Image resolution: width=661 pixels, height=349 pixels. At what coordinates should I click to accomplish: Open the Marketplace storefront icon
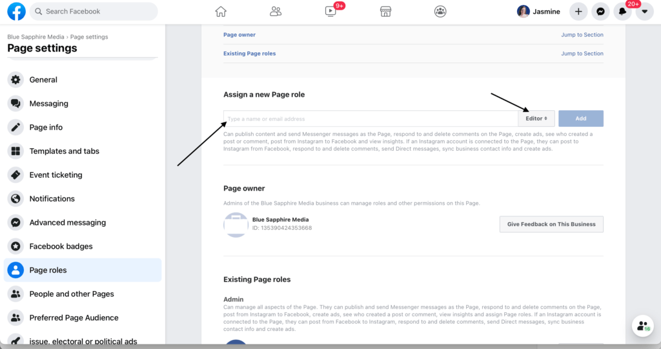click(x=385, y=12)
